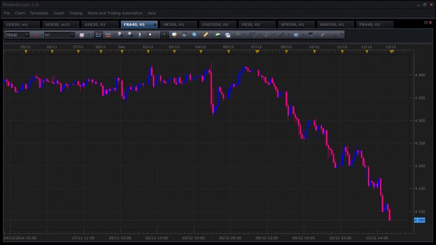Click the 25/11 date marker triangle
Screen dimensions: 436x245
point(26,52)
